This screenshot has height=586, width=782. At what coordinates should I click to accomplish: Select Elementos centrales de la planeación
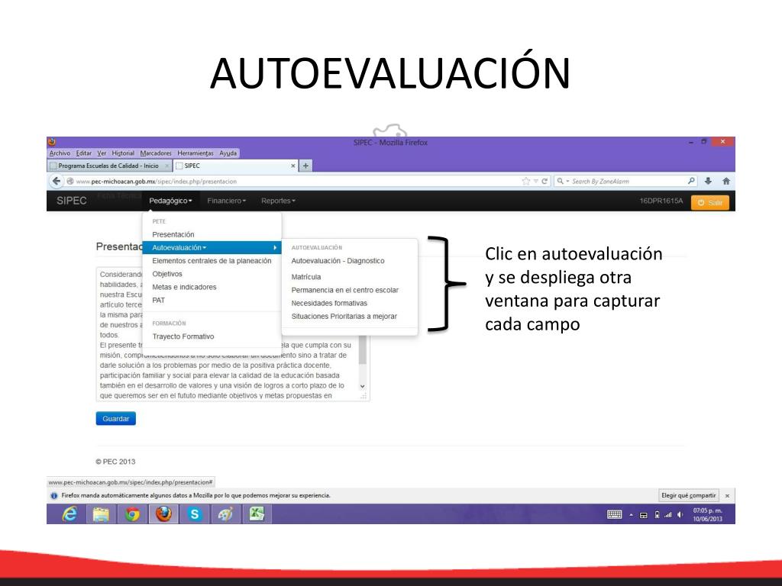click(x=212, y=261)
